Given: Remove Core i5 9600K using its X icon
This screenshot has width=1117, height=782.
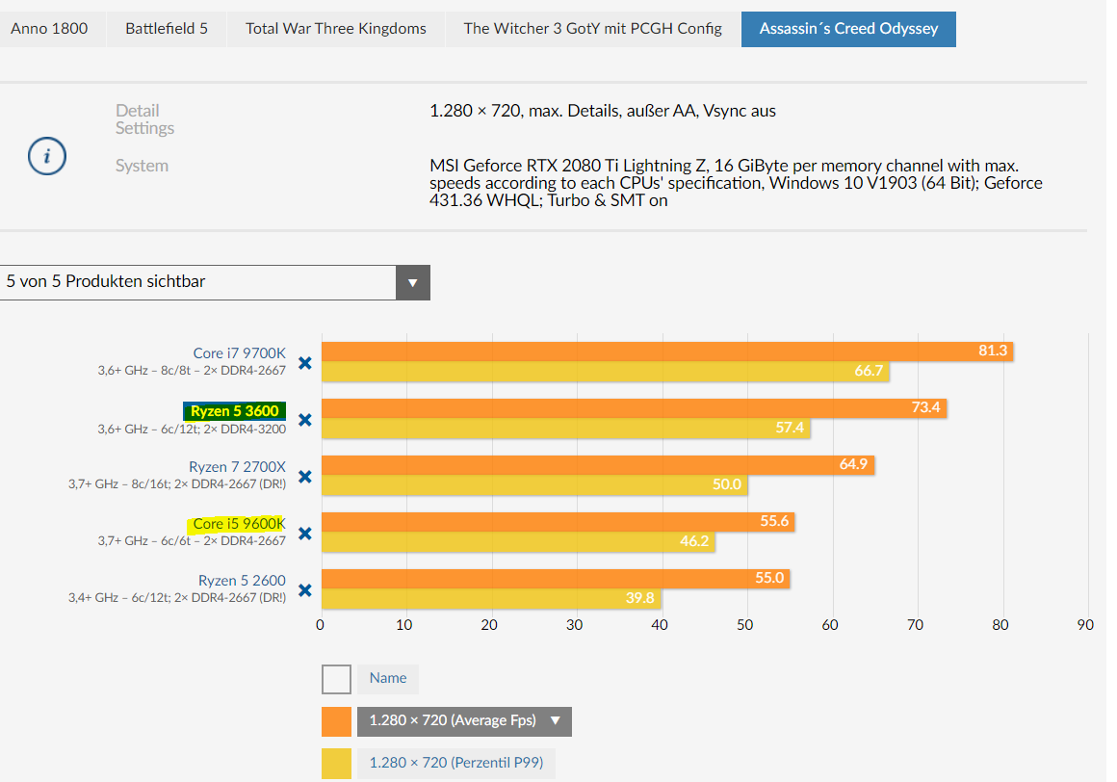Looking at the screenshot, I should (305, 534).
